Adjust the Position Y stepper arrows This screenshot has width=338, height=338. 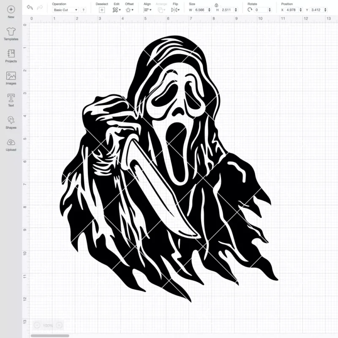(325, 10)
